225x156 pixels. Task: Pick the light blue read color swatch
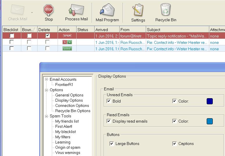pyautogui.click(x=210, y=121)
